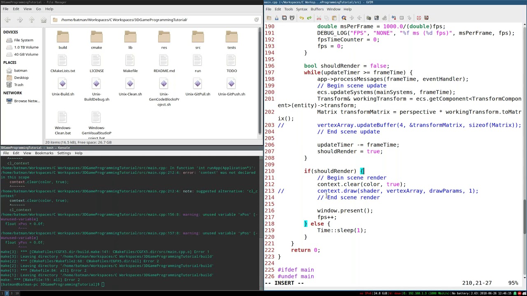Go to Home folder in File Manager

point(44,20)
